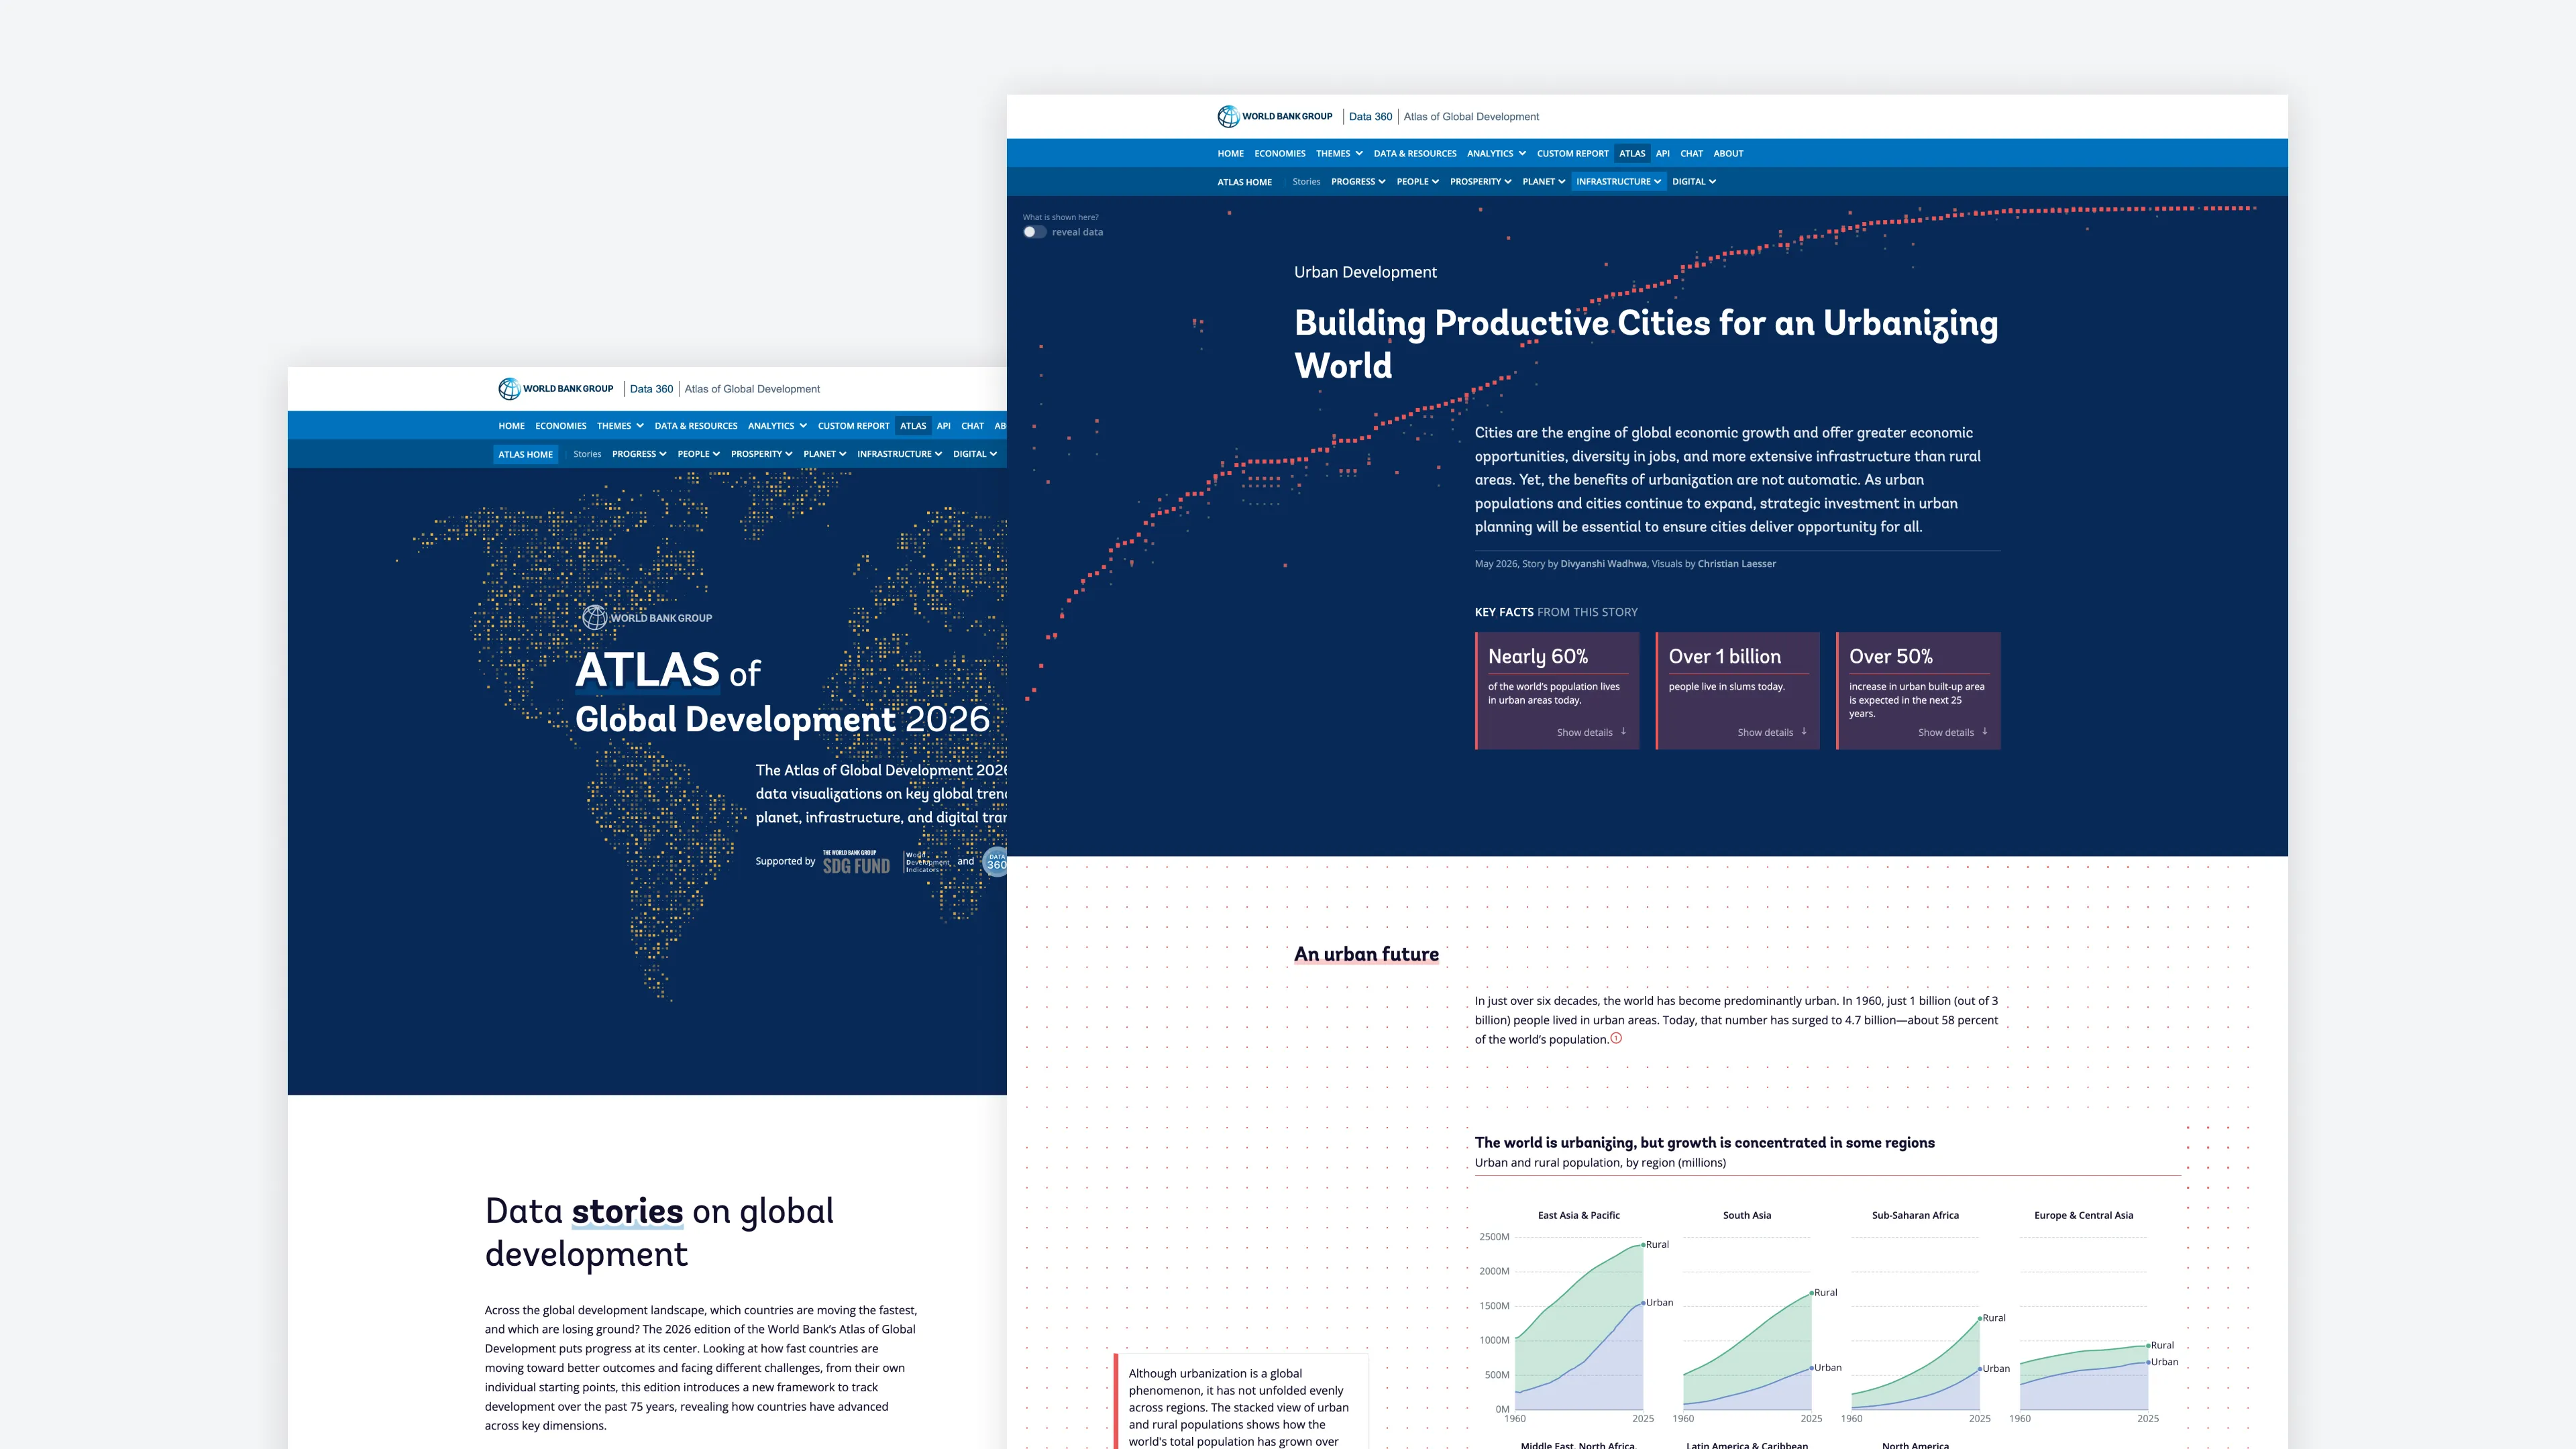Viewport: 2576px width, 1449px height.
Task: Open Data & Resources in left window
Action: (x=696, y=426)
